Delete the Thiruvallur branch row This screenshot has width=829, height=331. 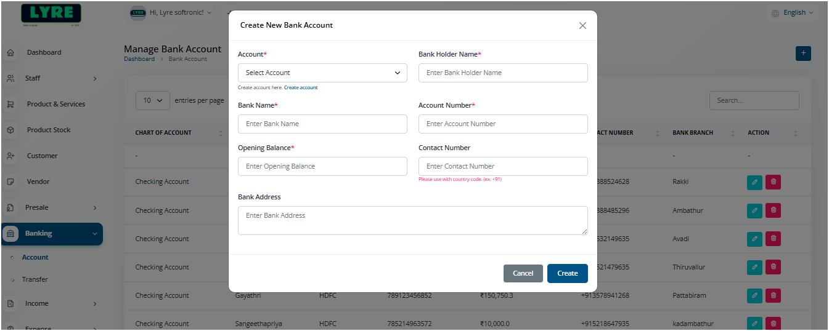774,267
